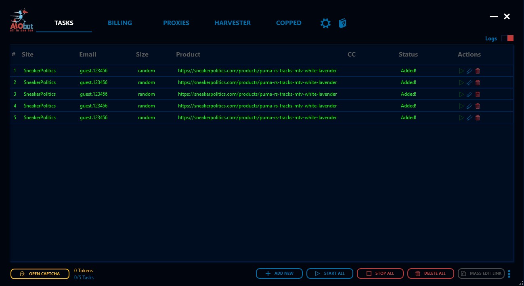Start task 1 with its play icon
This screenshot has height=286, width=524.
(x=461, y=71)
